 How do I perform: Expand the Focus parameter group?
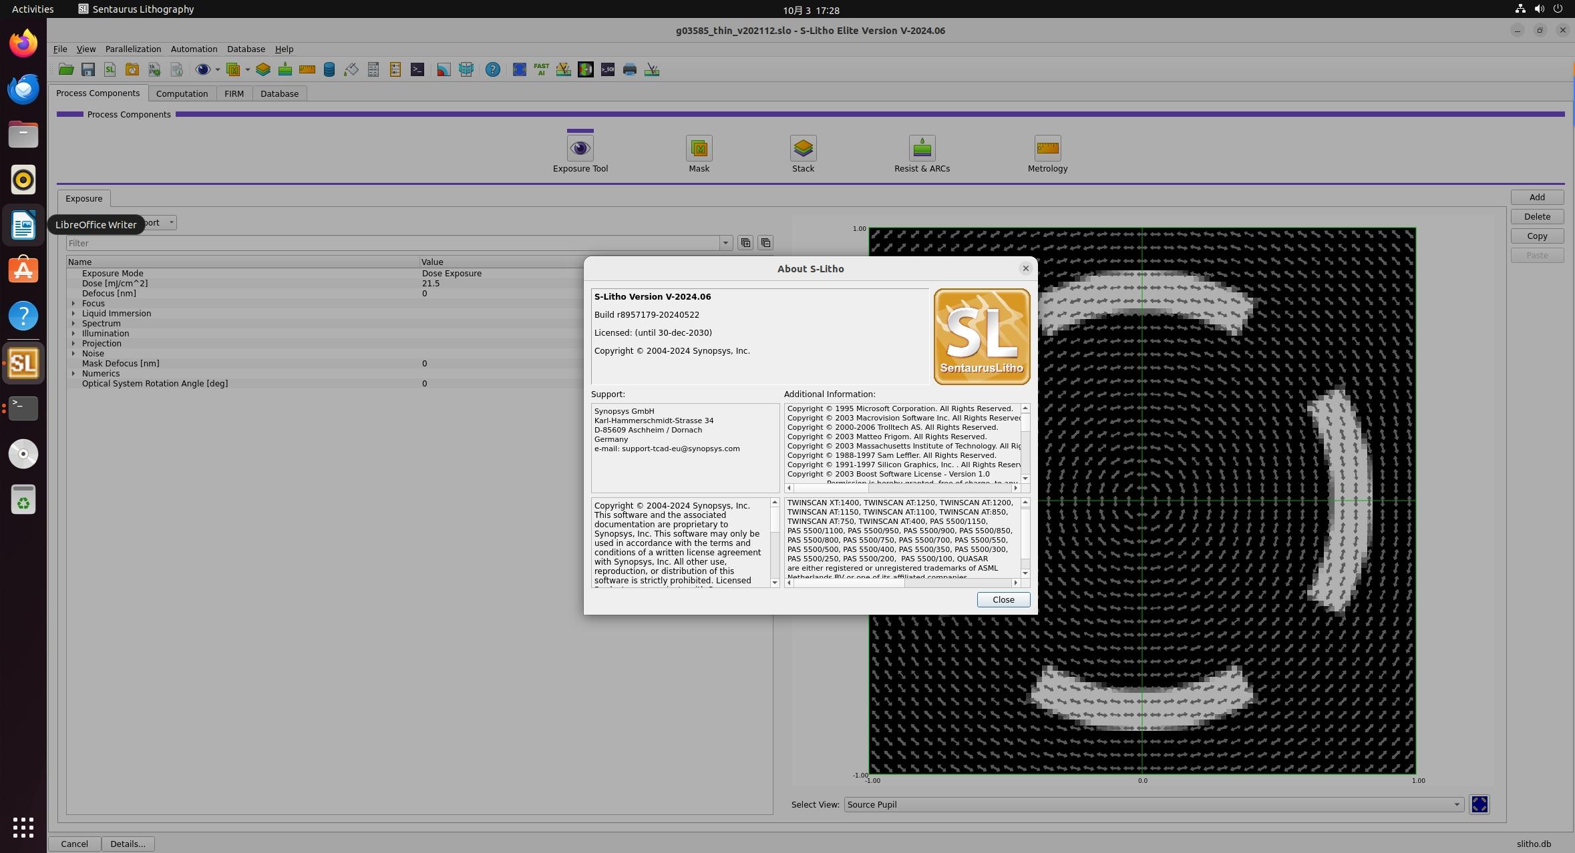(x=73, y=303)
